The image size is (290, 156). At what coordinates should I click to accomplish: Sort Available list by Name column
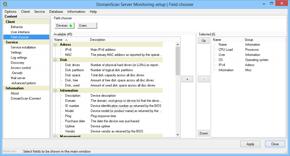(70, 40)
